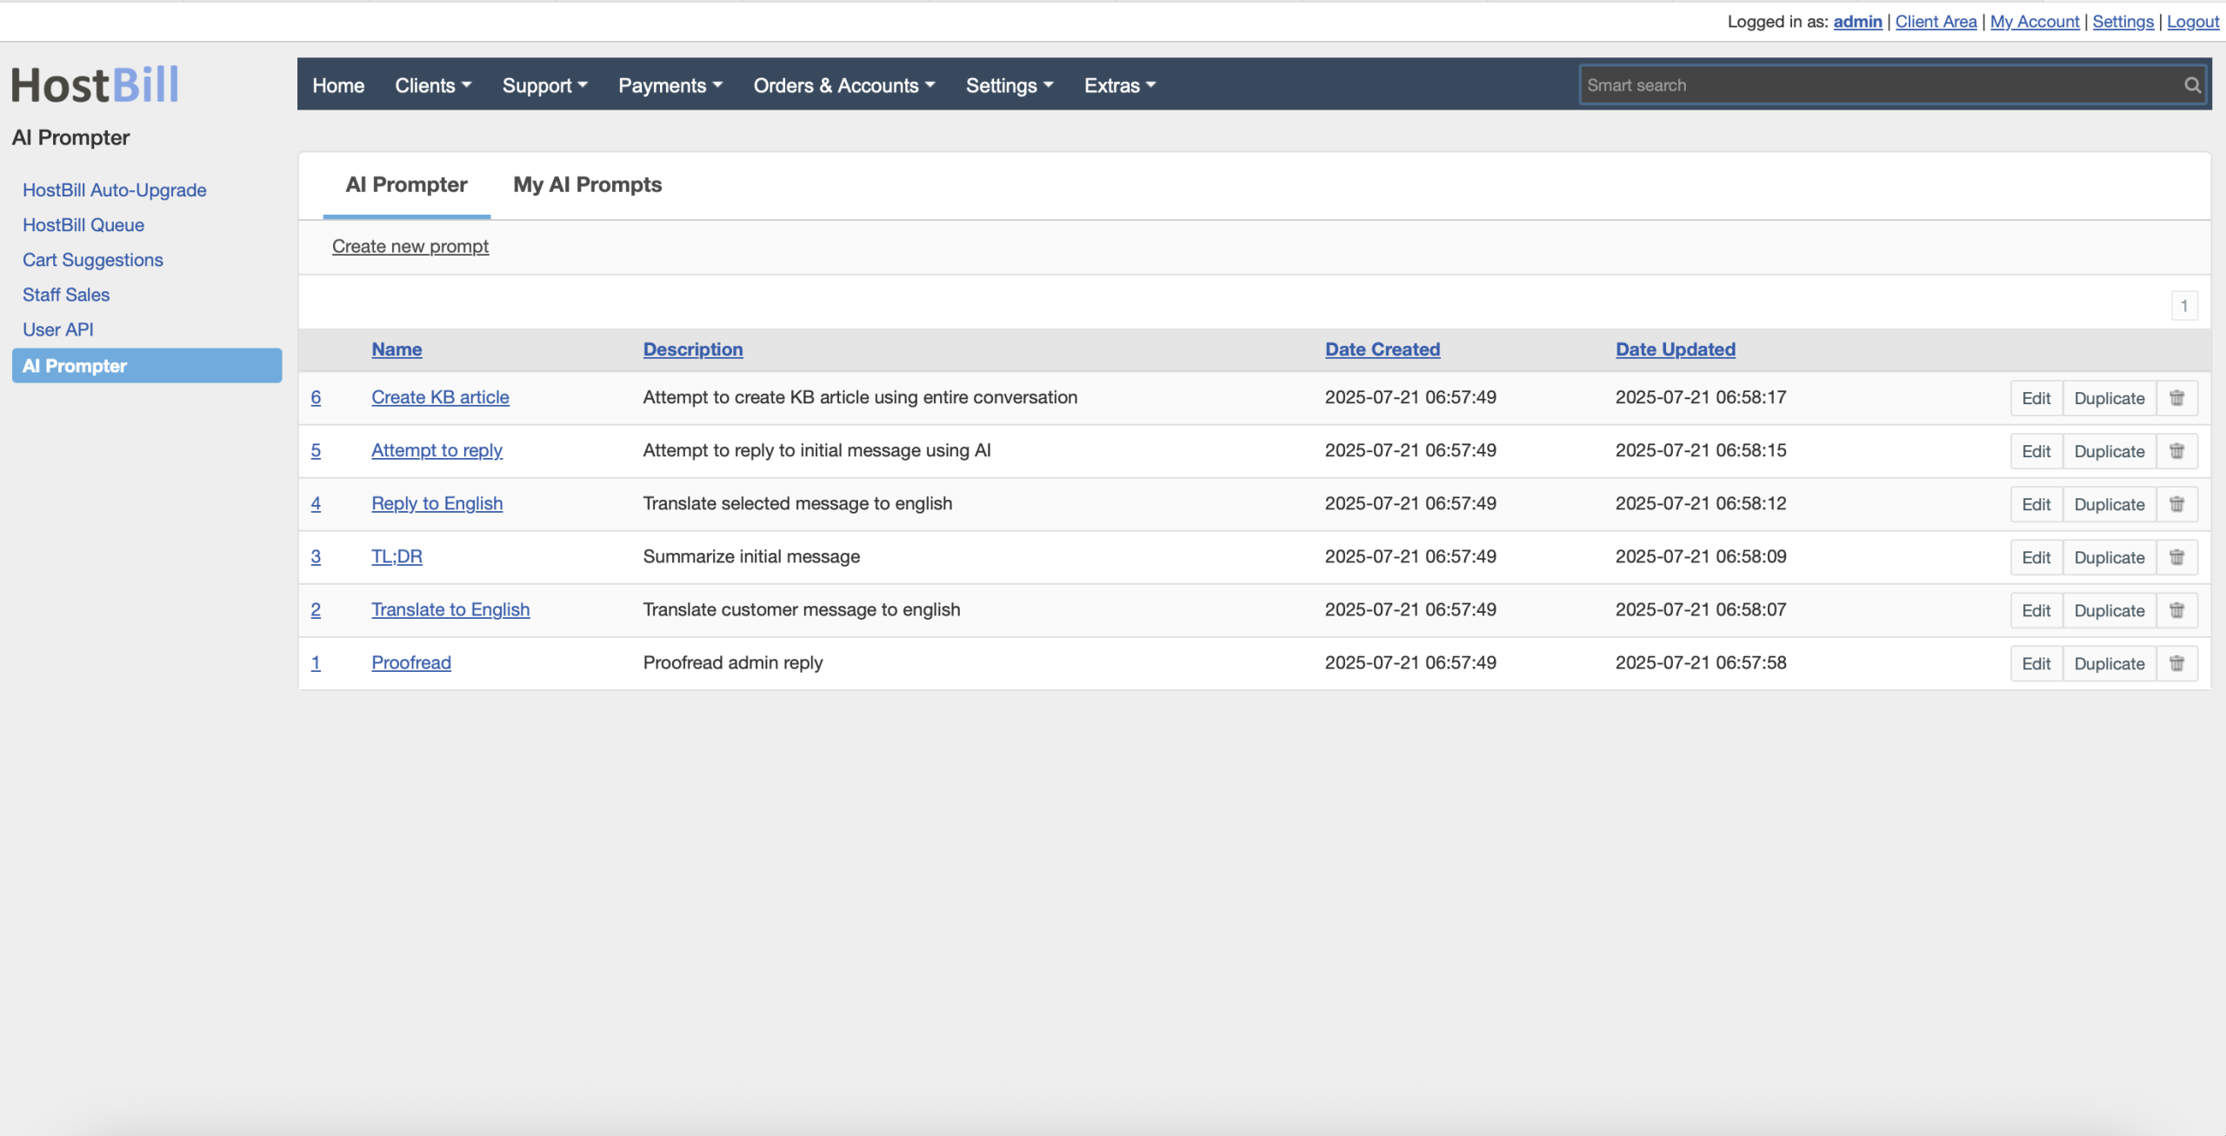The image size is (2226, 1136).
Task: Duplicate the TL;DR prompt
Action: click(x=2109, y=557)
